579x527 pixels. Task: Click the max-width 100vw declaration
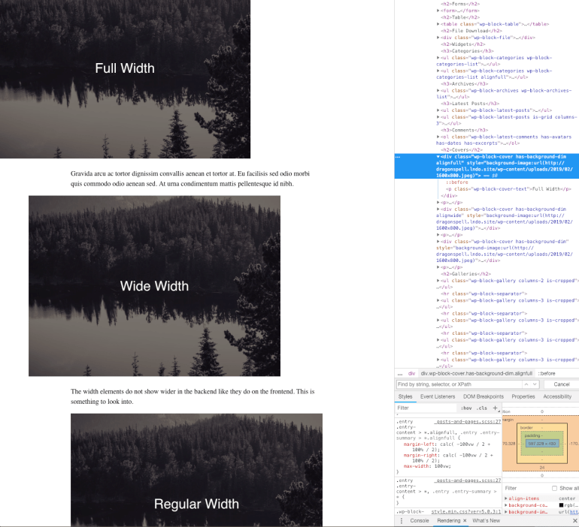click(427, 466)
